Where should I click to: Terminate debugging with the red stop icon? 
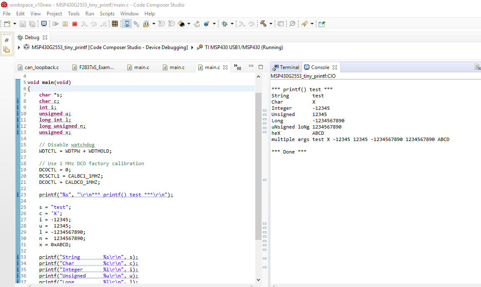75,24
